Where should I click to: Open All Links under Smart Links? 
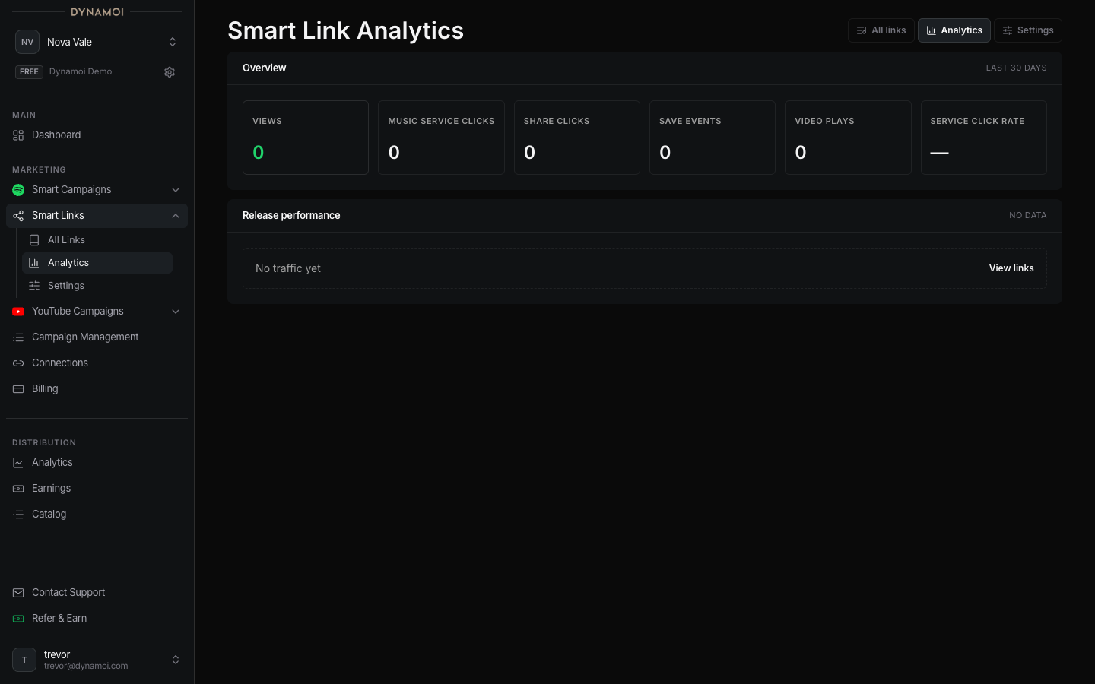click(x=97, y=240)
